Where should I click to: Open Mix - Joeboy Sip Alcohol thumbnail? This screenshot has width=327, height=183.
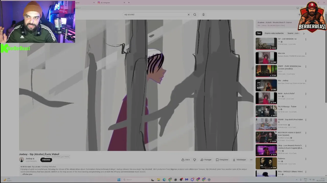pos(266,85)
